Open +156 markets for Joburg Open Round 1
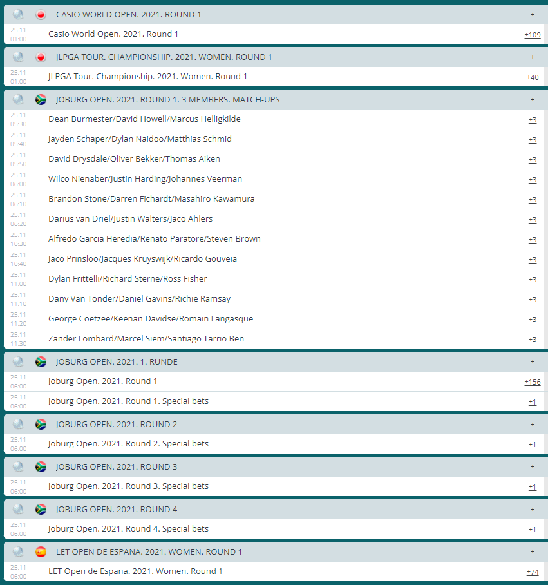The image size is (548, 585). tap(533, 382)
